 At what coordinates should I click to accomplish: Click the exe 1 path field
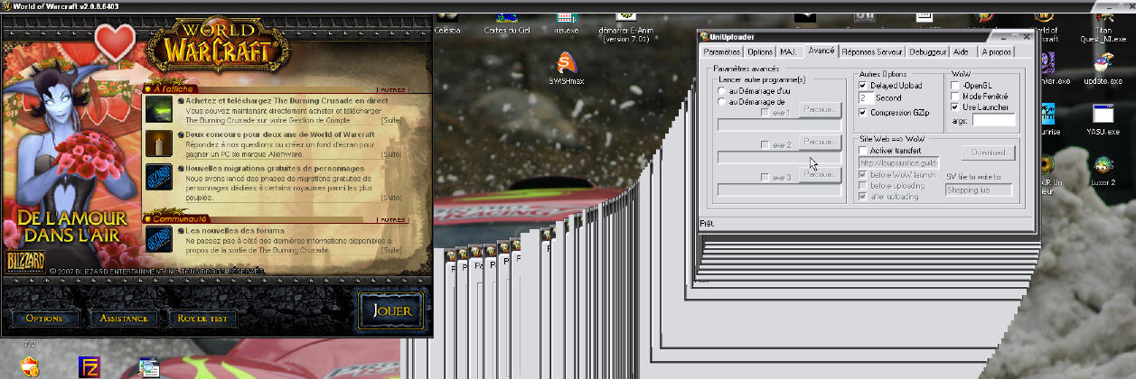click(779, 125)
